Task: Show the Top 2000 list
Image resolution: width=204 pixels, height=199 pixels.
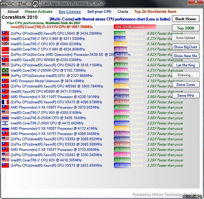Action: pyautogui.click(x=186, y=28)
